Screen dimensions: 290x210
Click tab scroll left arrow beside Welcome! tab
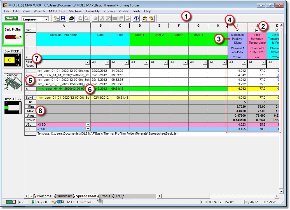coord(26,196)
